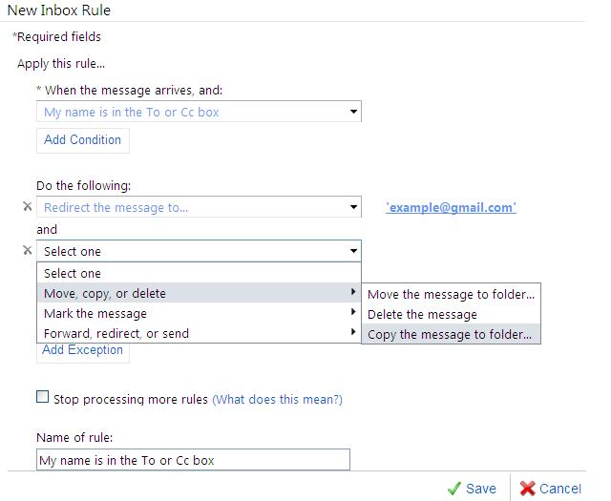Click the Add Exception button
Screen dimensions: 611x501
click(x=83, y=350)
